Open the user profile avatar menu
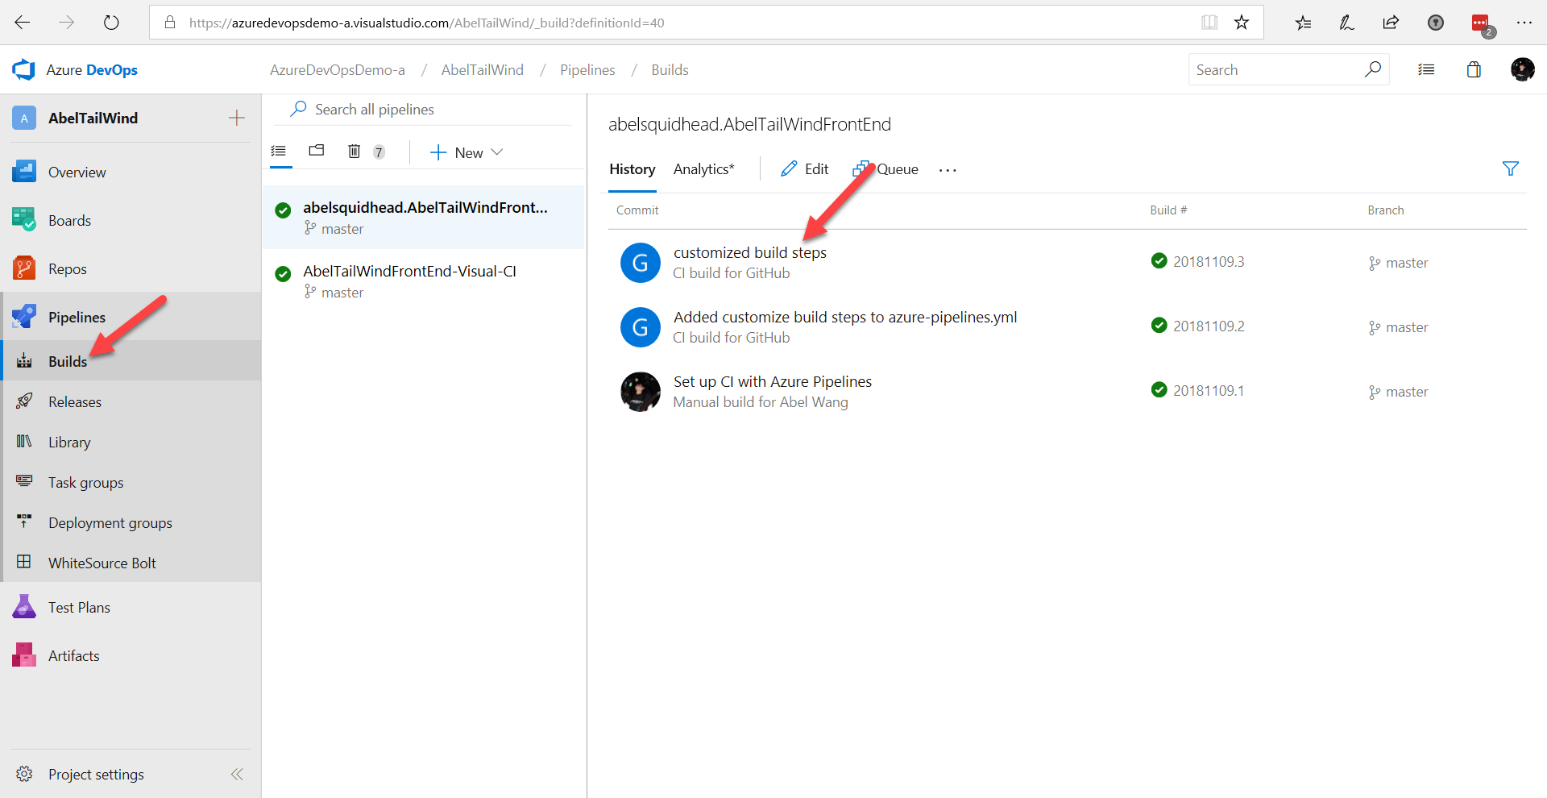 pos(1522,69)
